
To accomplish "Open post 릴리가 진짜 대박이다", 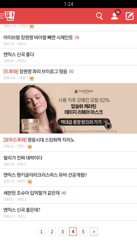I will [68, 160].
